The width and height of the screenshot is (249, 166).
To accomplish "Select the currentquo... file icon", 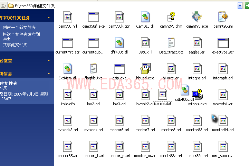I will 94,43.
